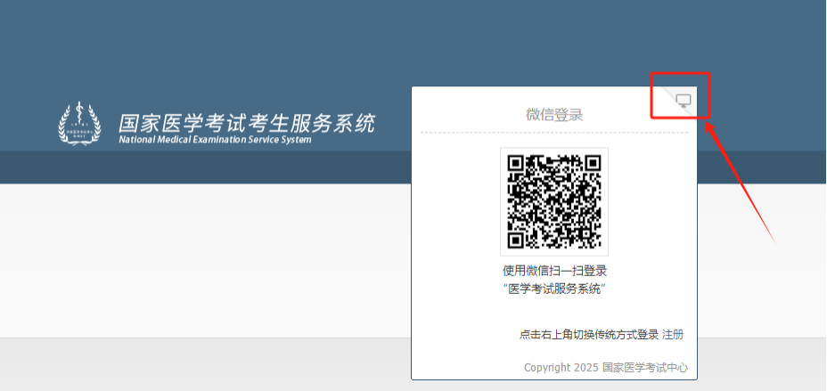The height and width of the screenshot is (391, 827).
Task: Switch to traditional login via monitor icon
Action: pyautogui.click(x=684, y=101)
